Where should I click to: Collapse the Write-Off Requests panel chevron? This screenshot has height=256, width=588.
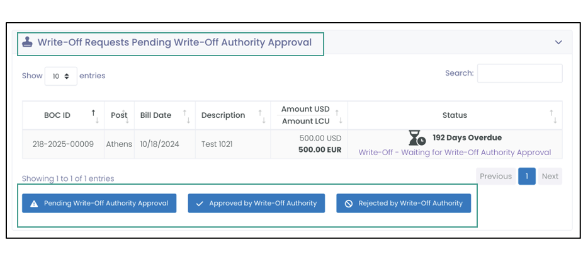click(558, 42)
